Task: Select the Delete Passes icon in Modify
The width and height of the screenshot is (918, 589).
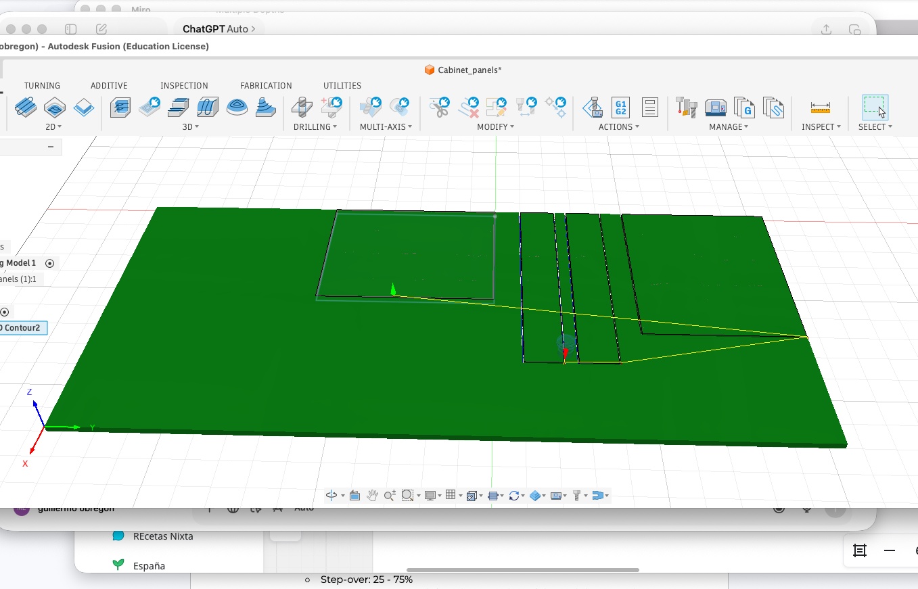Action: [469, 106]
